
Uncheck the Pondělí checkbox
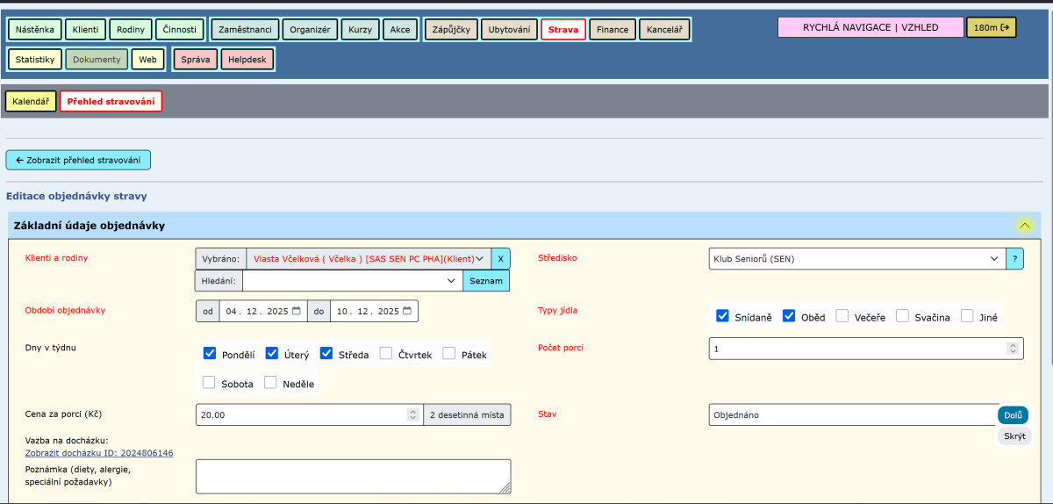pos(210,354)
